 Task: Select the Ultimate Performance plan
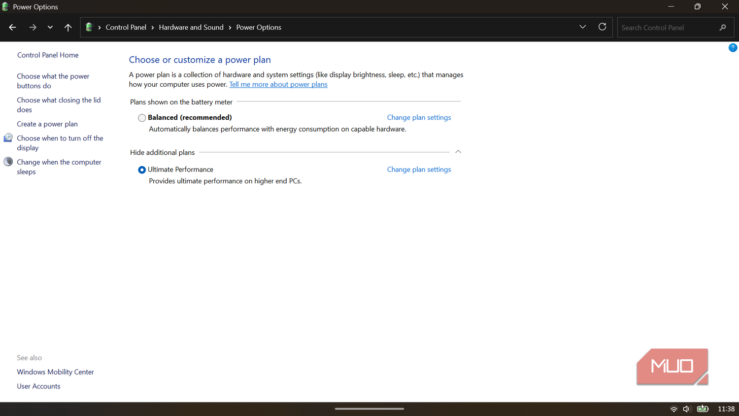[142, 170]
